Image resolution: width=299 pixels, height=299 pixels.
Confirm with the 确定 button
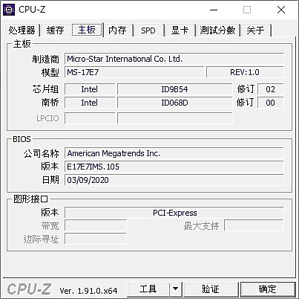coord(268,289)
